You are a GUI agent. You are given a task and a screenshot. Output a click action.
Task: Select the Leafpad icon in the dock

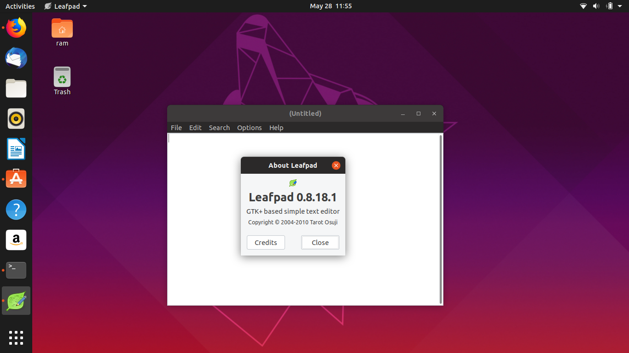tap(16, 301)
